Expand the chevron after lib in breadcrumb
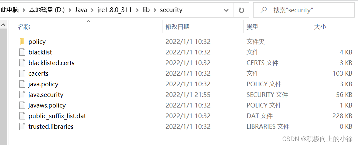 [x=155, y=10]
